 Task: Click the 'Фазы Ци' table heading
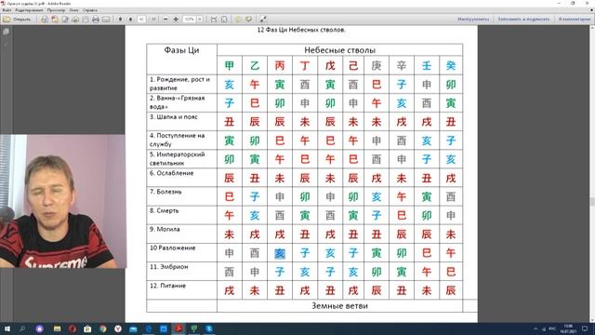point(181,50)
